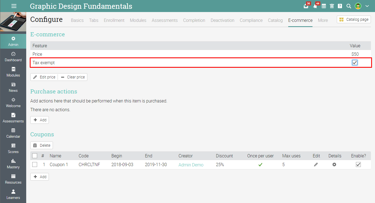Expand the user menu chevron

coord(367,6)
